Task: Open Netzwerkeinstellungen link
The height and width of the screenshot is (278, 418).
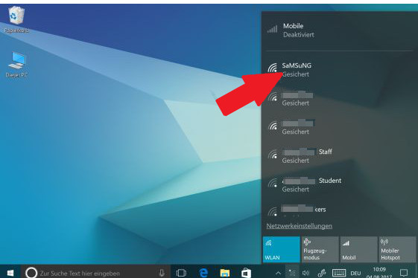Action: pos(299,226)
